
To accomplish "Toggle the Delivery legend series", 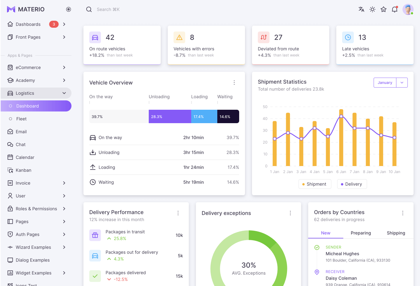I will 352,184.
